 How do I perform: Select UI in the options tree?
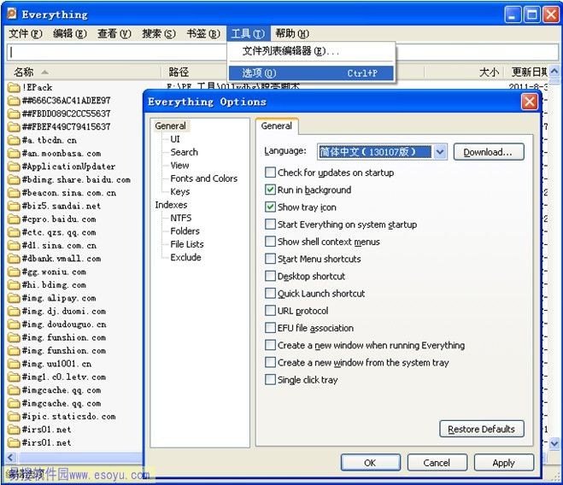coord(175,139)
